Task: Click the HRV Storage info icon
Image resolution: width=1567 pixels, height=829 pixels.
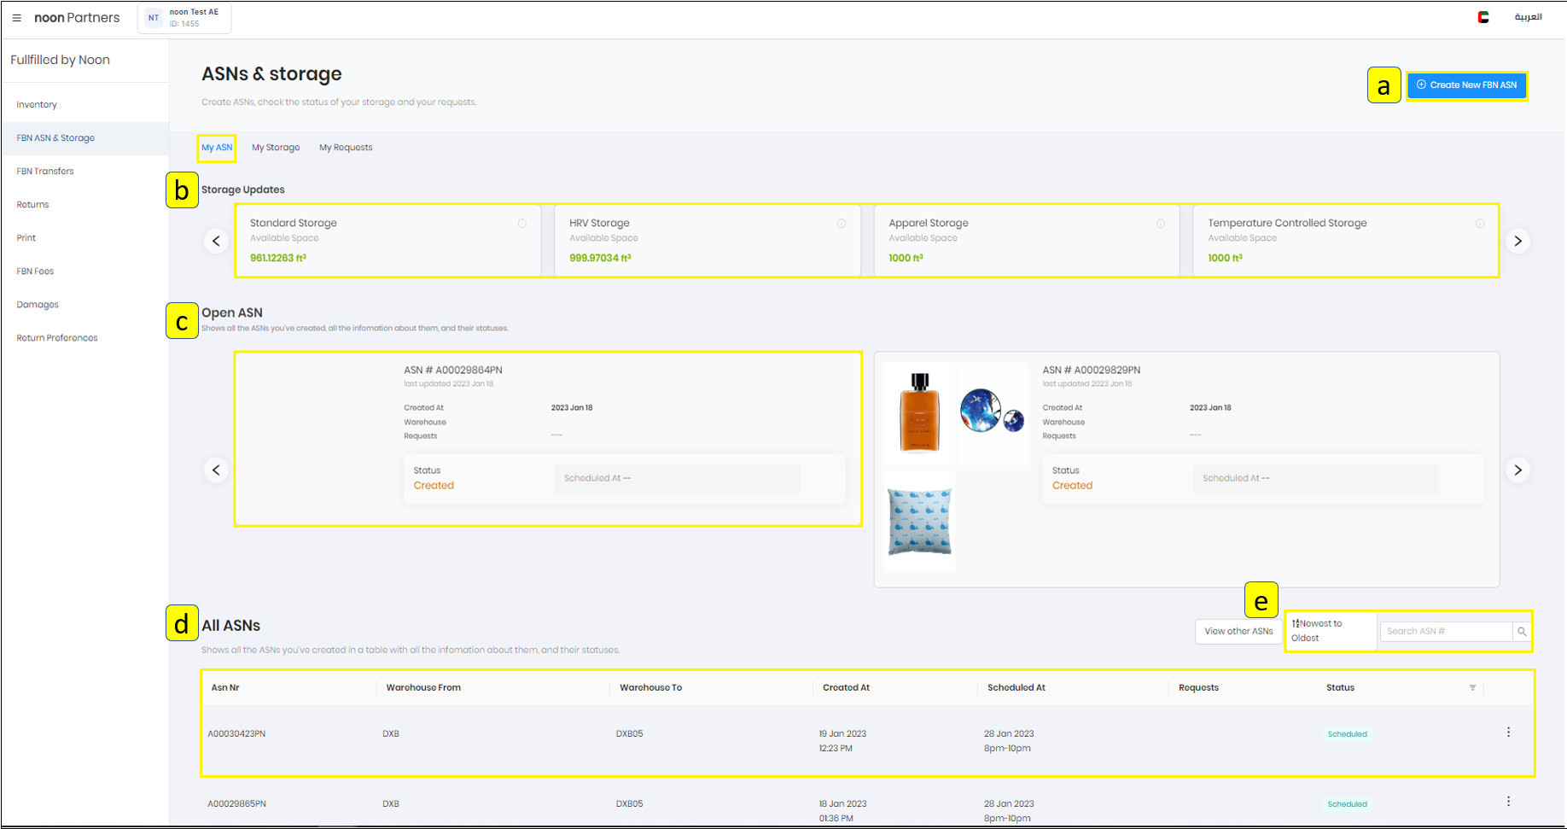Action: [x=842, y=224]
